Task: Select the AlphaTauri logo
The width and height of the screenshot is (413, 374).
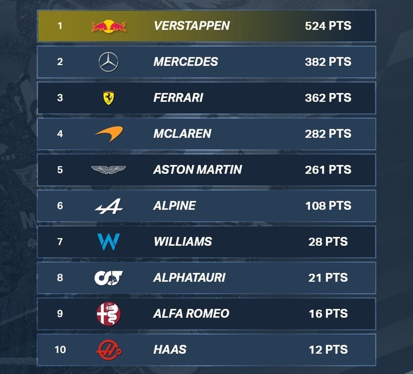Action: point(108,278)
